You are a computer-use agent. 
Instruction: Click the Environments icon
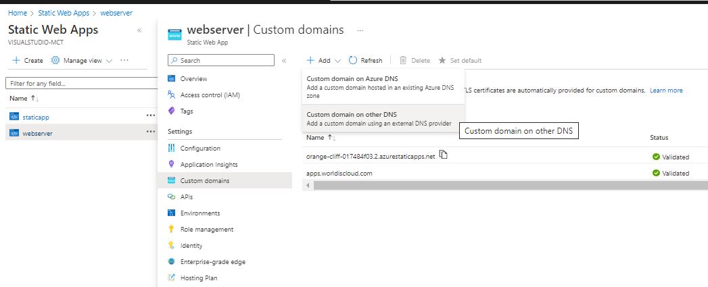pos(171,213)
